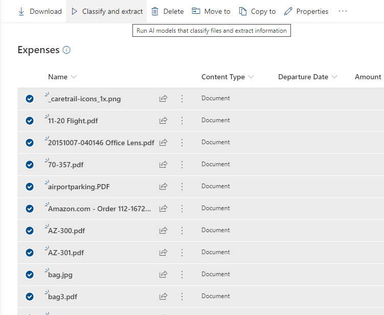The image size is (384, 315).
Task: Open more actions for airportparking.PDF
Action: (x=182, y=187)
